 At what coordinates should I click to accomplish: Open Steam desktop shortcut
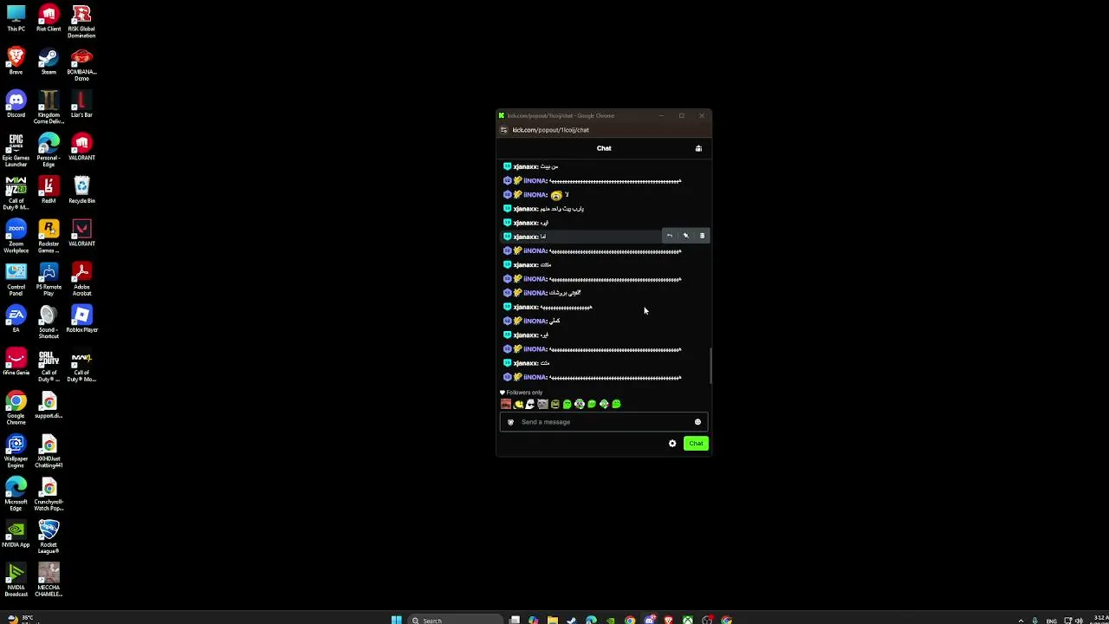coord(49,62)
